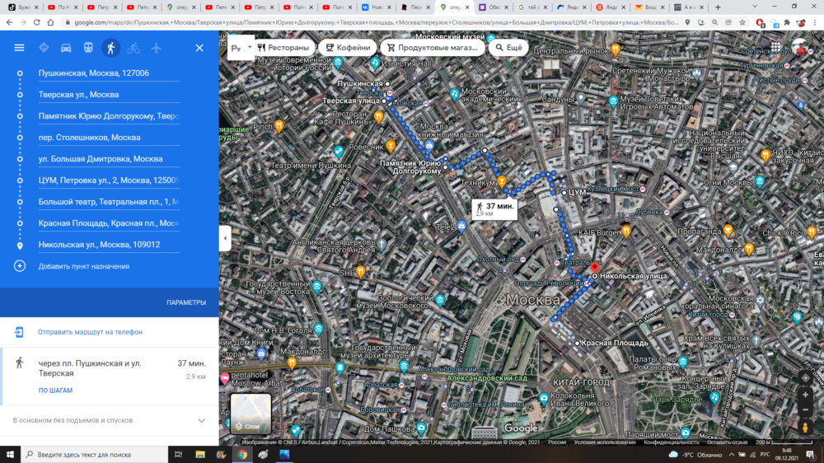The image size is (824, 463).
Task: Filter map by Кофейни
Action: (x=348, y=47)
